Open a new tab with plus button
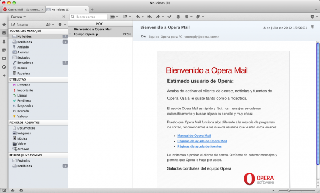Viewport: 320px width, 193px height. coord(92,10)
